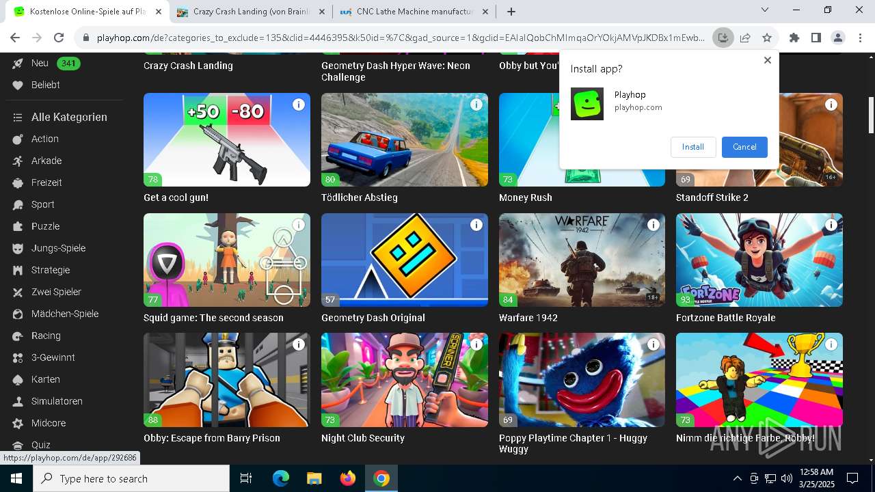Screen dimensions: 875x492
Task: Bookmark this page with the star icon
Action: (767, 38)
